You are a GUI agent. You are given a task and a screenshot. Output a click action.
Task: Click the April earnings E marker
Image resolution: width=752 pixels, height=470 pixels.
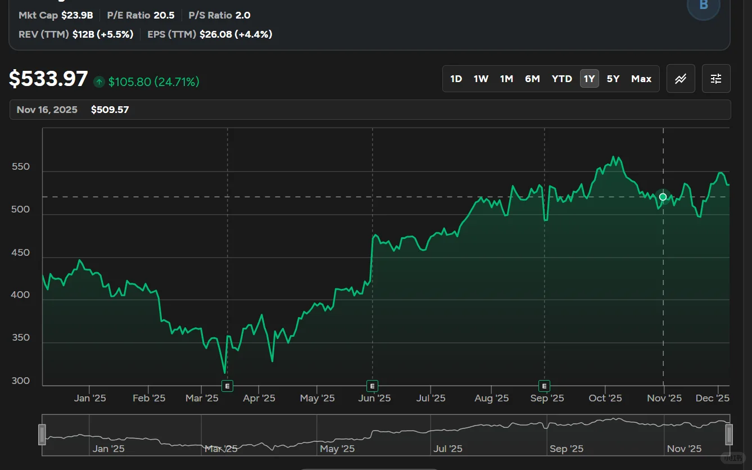click(x=227, y=386)
